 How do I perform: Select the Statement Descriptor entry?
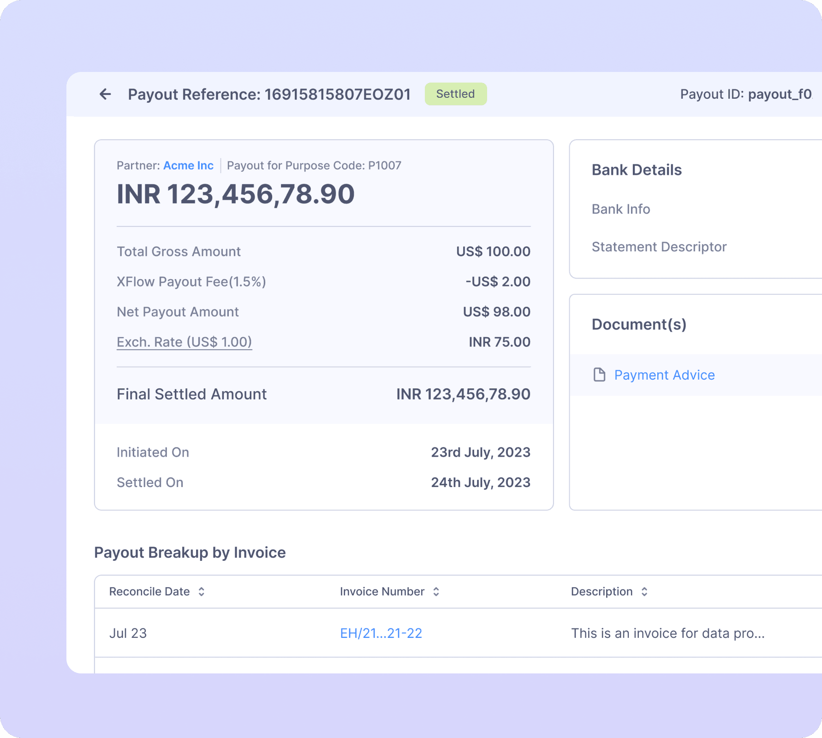pos(659,246)
